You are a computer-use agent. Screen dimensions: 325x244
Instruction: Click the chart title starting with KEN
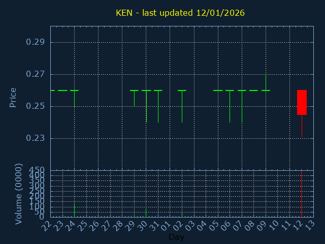tap(180, 13)
